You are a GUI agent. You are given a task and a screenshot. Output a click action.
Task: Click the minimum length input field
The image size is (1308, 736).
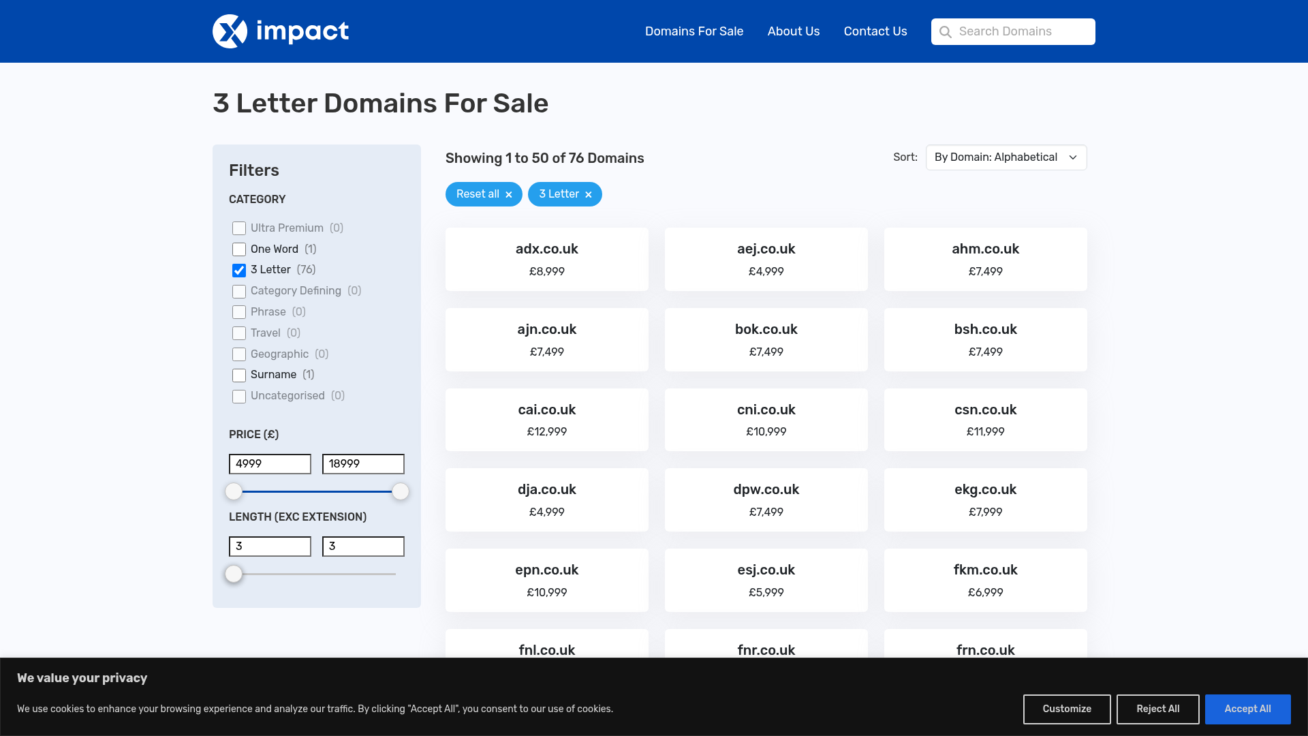270,547
